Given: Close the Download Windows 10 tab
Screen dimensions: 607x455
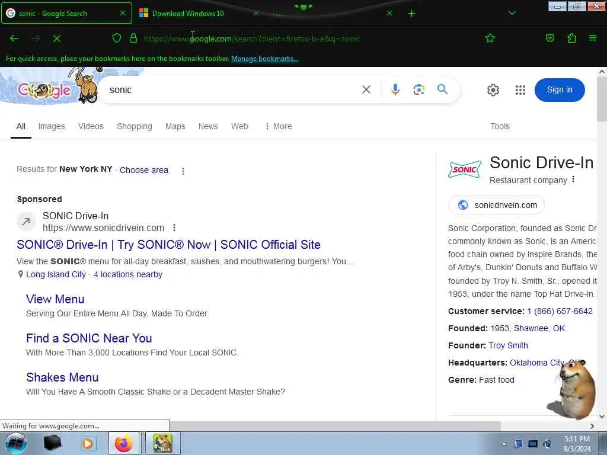Looking at the screenshot, I should point(256,13).
